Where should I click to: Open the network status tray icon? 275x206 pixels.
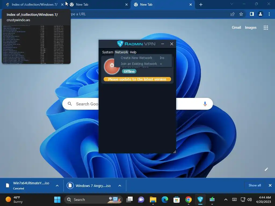[x=243, y=200]
